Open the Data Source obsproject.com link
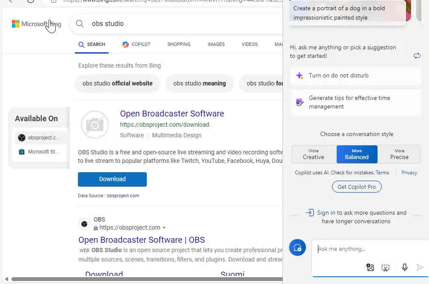 pyautogui.click(x=123, y=196)
